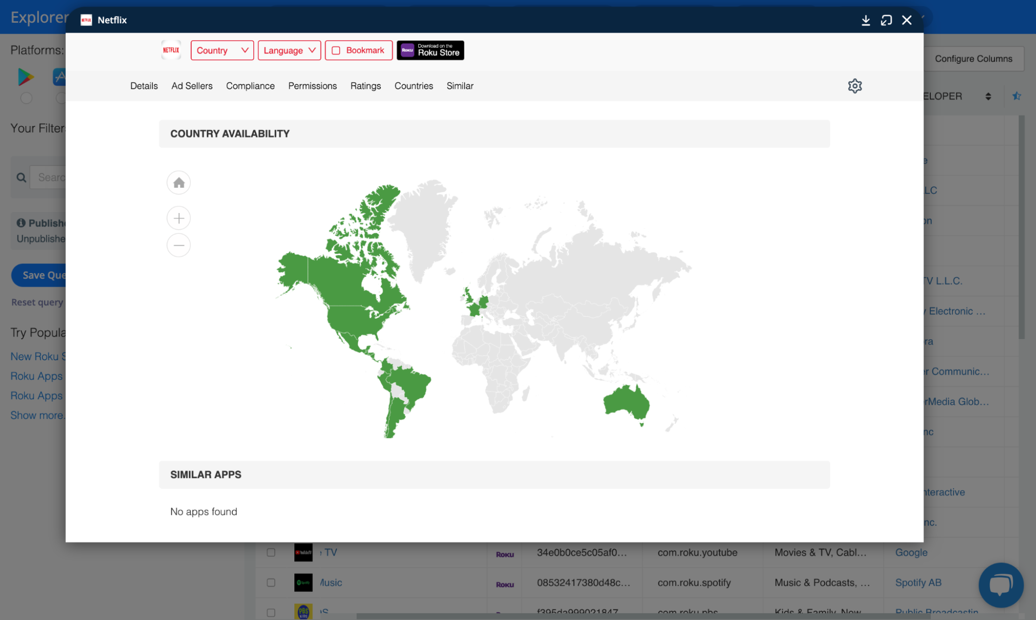Image resolution: width=1036 pixels, height=620 pixels.
Task: Sort by the Developer column arrows
Action: pyautogui.click(x=988, y=96)
